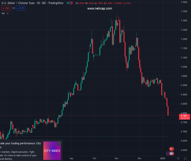Click the China flag event marker

coord(172,149)
